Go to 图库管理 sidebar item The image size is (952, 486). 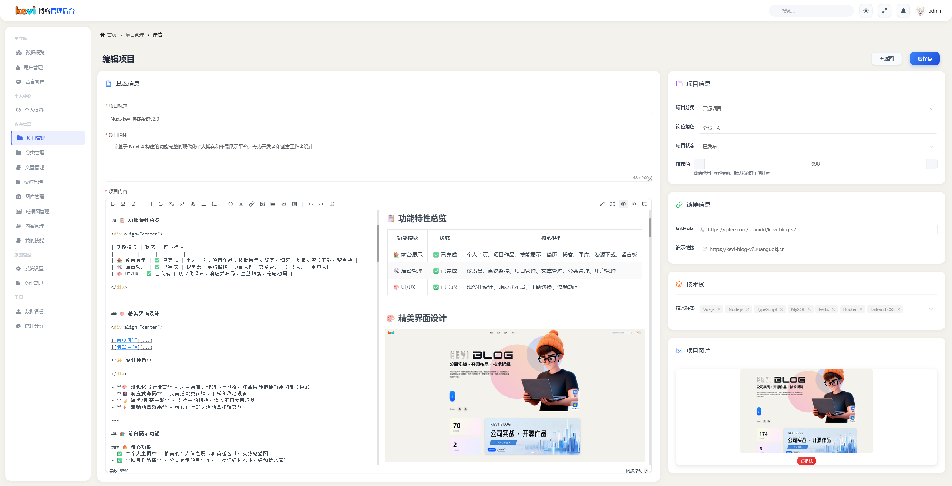(34, 197)
